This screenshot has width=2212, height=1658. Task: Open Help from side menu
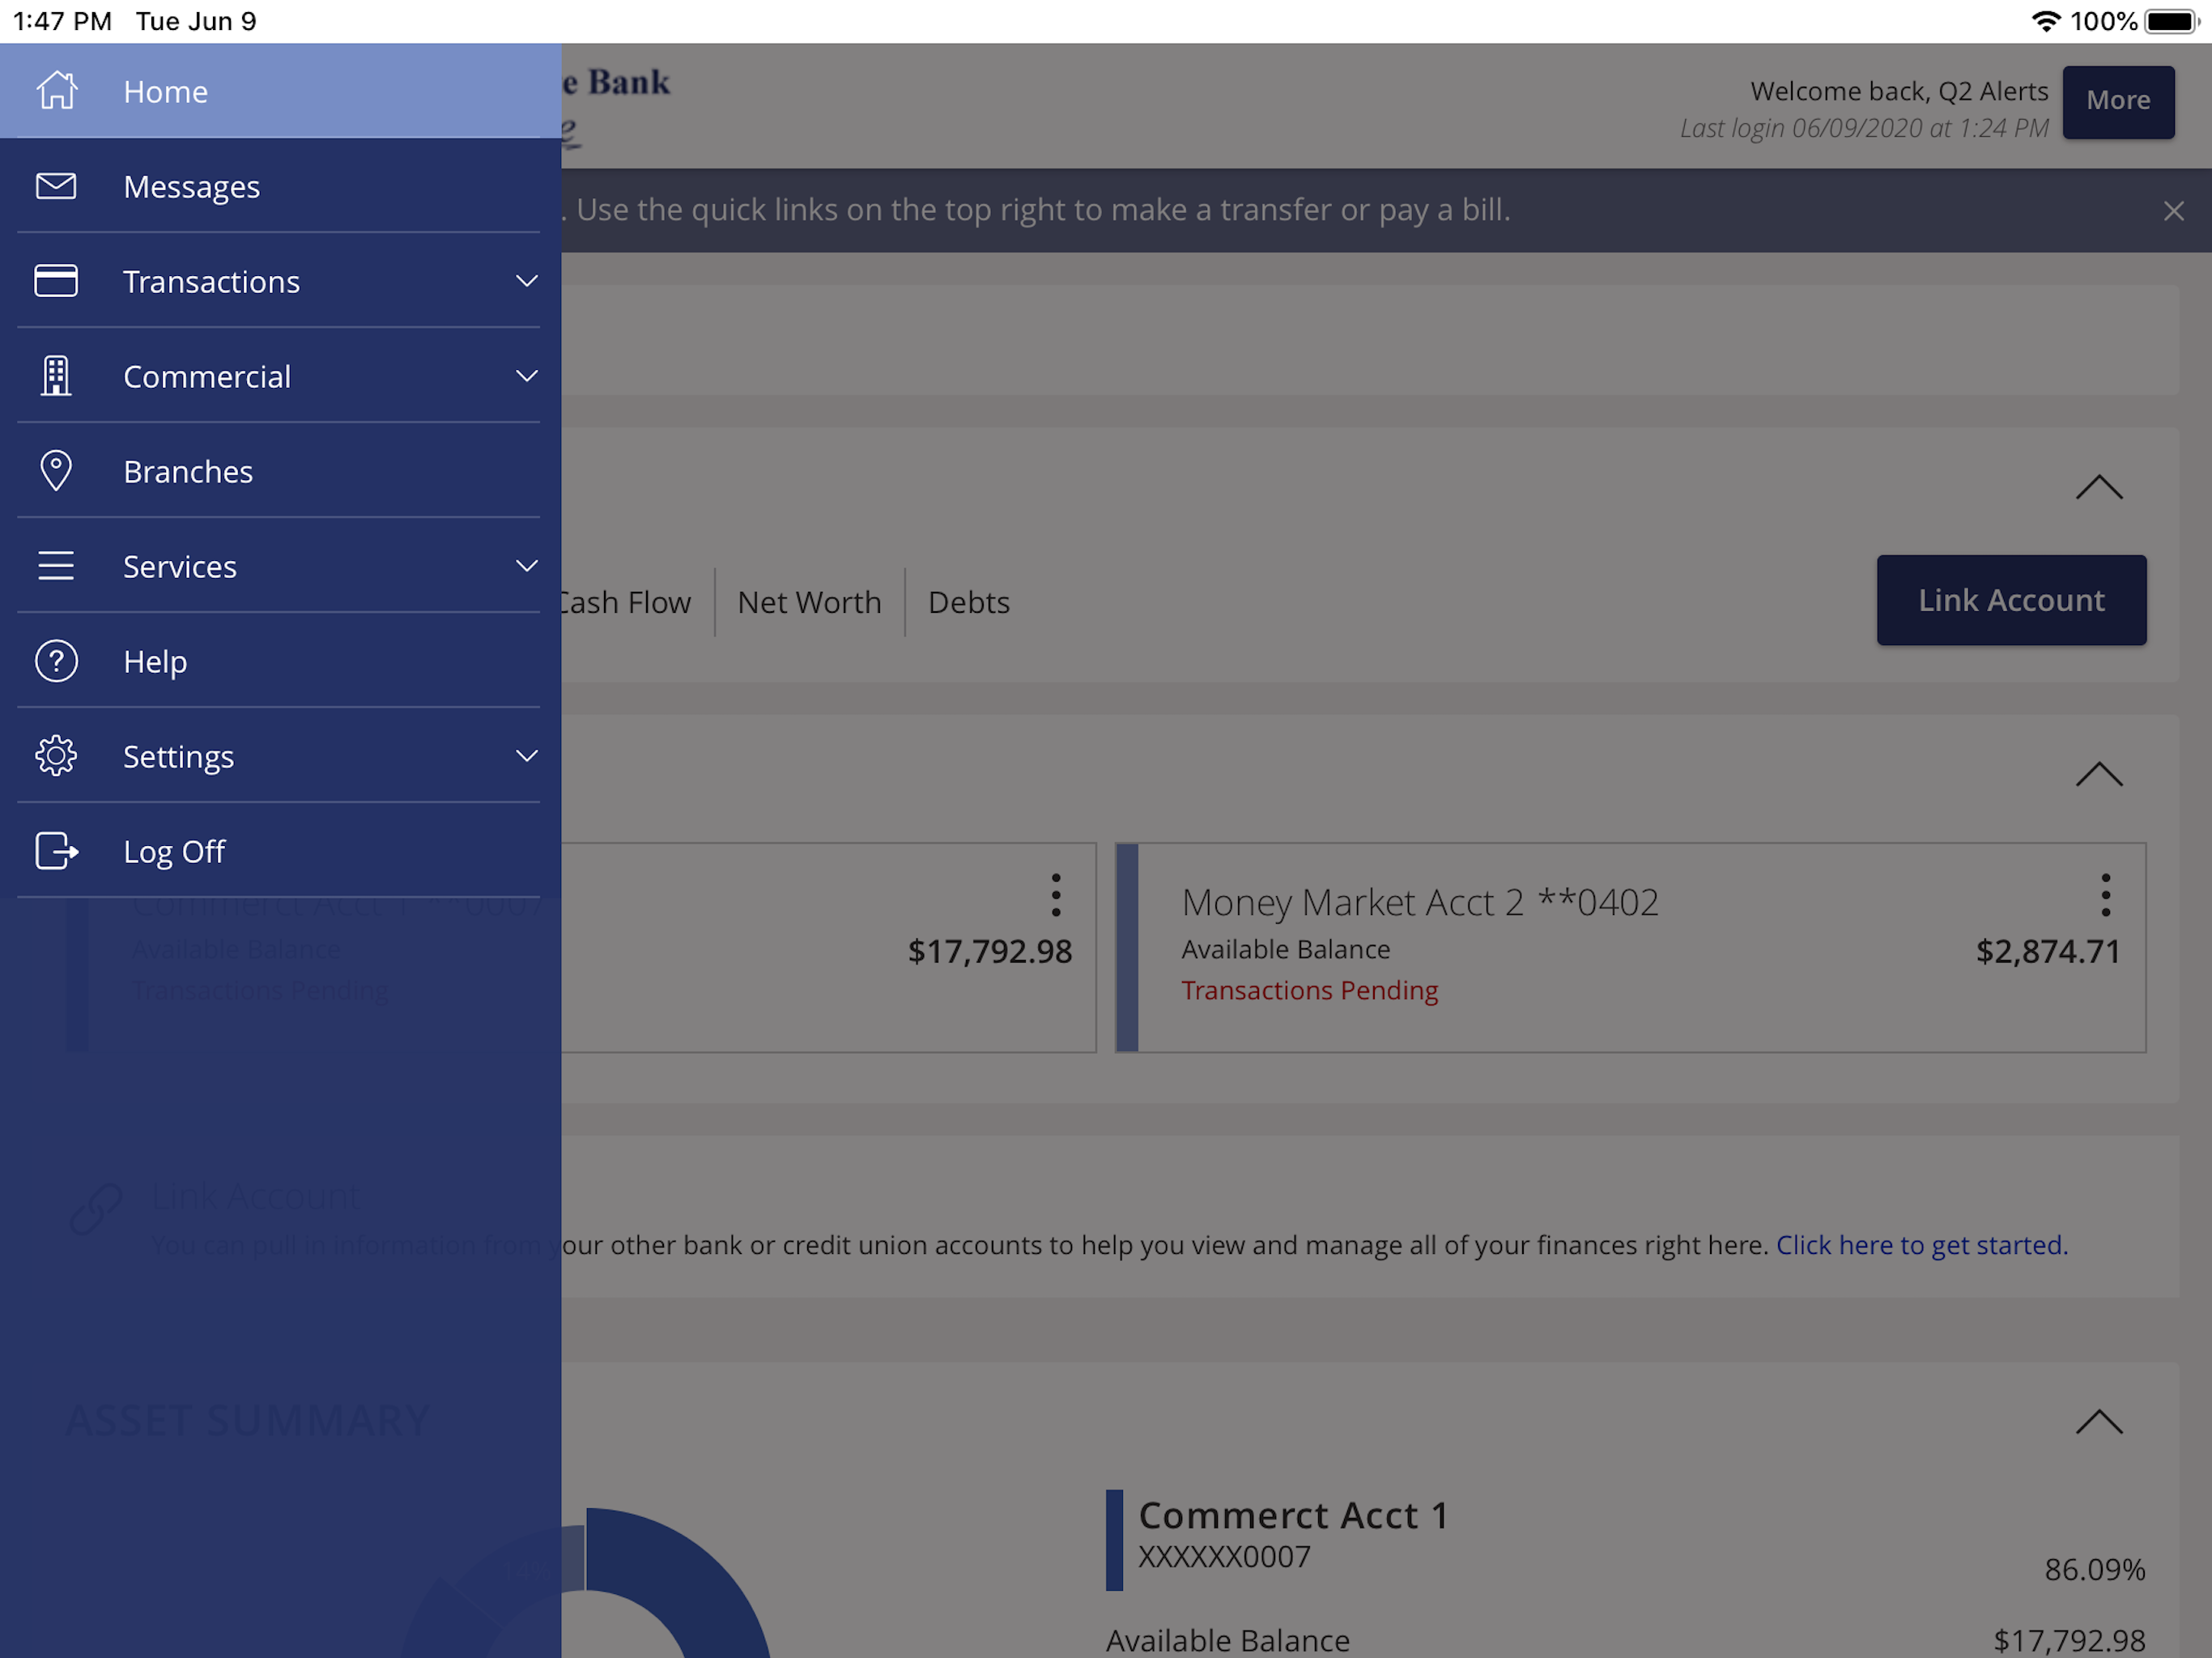[280, 661]
